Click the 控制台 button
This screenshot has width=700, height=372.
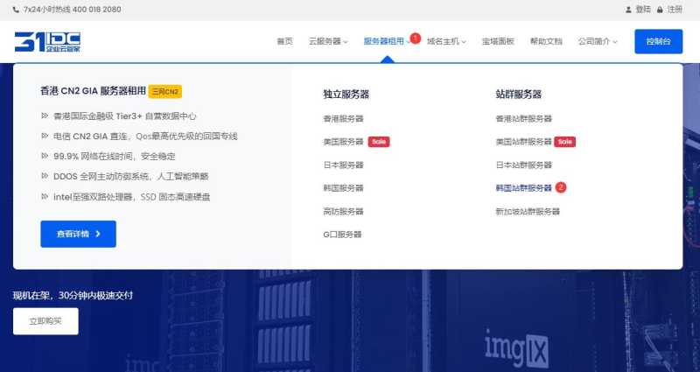(659, 41)
